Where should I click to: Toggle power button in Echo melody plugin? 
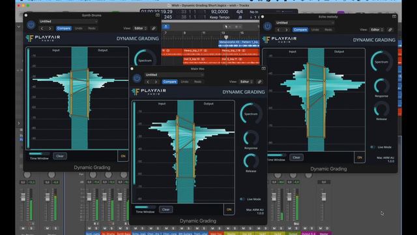click(267, 26)
